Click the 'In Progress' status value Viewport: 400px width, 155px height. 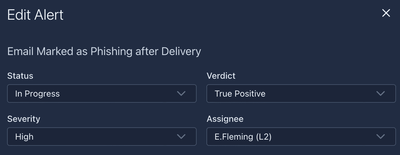(38, 94)
